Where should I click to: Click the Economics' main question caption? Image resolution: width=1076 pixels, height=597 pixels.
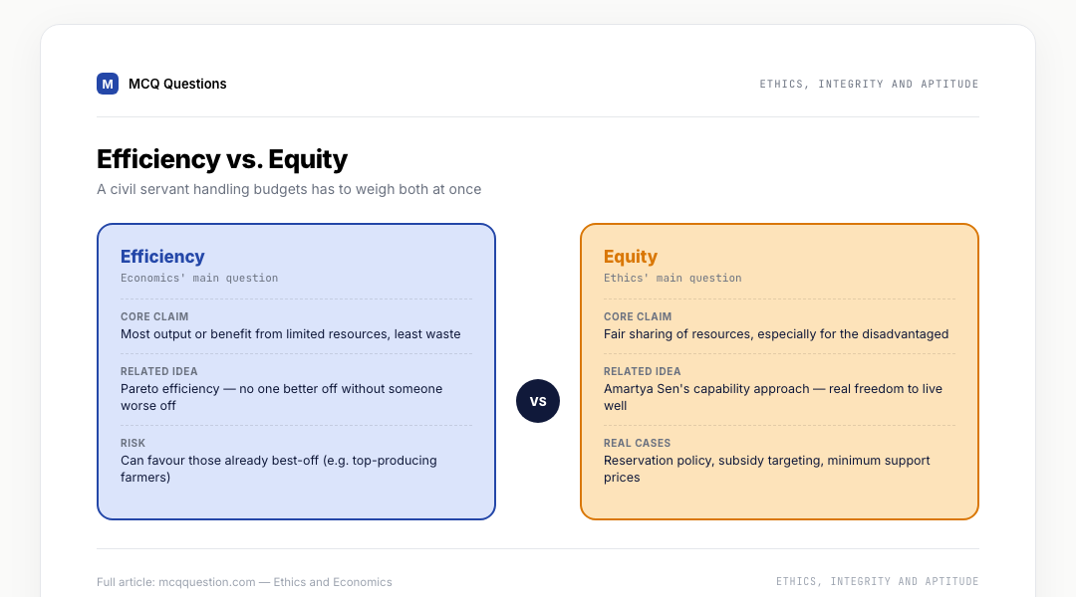(199, 278)
